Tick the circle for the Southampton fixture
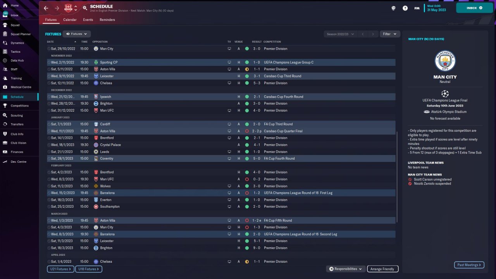The width and height of the screenshot is (496, 279). pyautogui.click(x=49, y=207)
